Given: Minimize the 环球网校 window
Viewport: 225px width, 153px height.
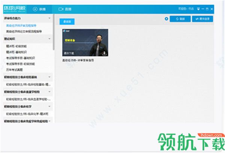Looking at the screenshot, I should [x=203, y=9].
